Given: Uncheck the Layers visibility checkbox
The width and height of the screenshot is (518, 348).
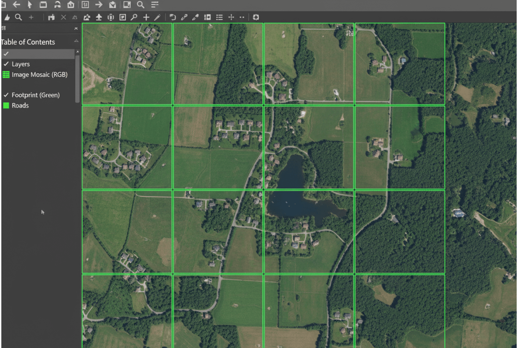Looking at the screenshot, I should click(6, 64).
